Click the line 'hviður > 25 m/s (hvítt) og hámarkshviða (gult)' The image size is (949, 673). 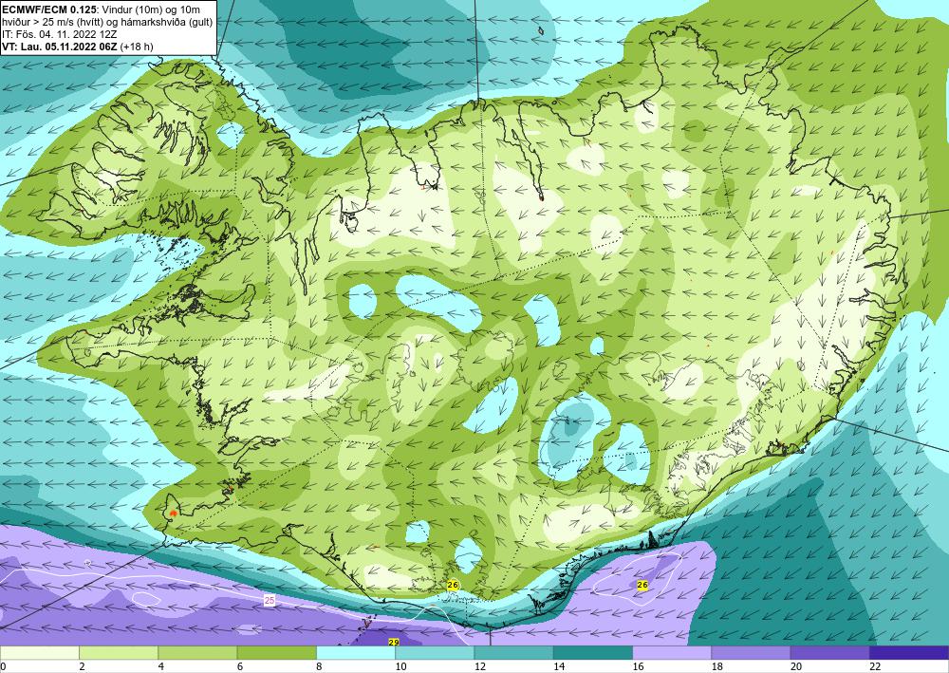107,22
